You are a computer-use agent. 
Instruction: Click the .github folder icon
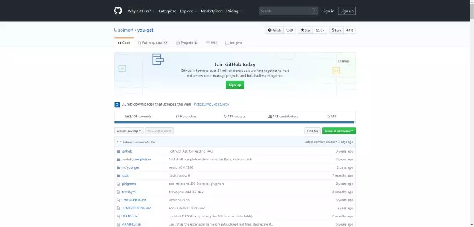[x=118, y=151]
